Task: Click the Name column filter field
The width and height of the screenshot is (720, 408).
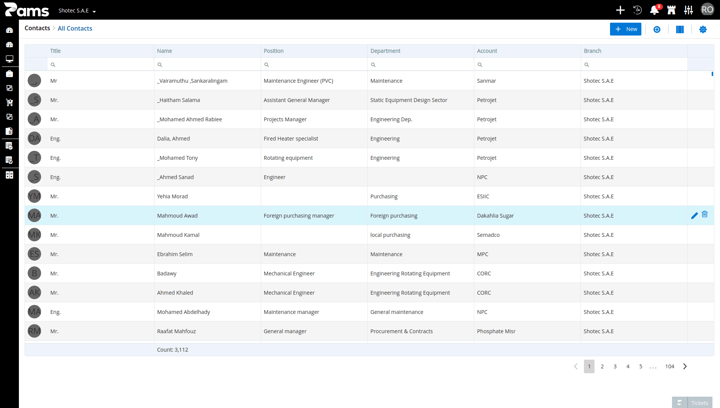Action: pos(207,65)
